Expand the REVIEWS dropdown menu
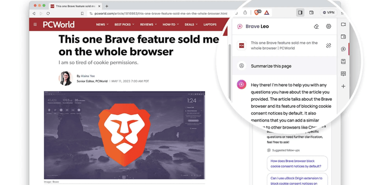 [x=148, y=25]
